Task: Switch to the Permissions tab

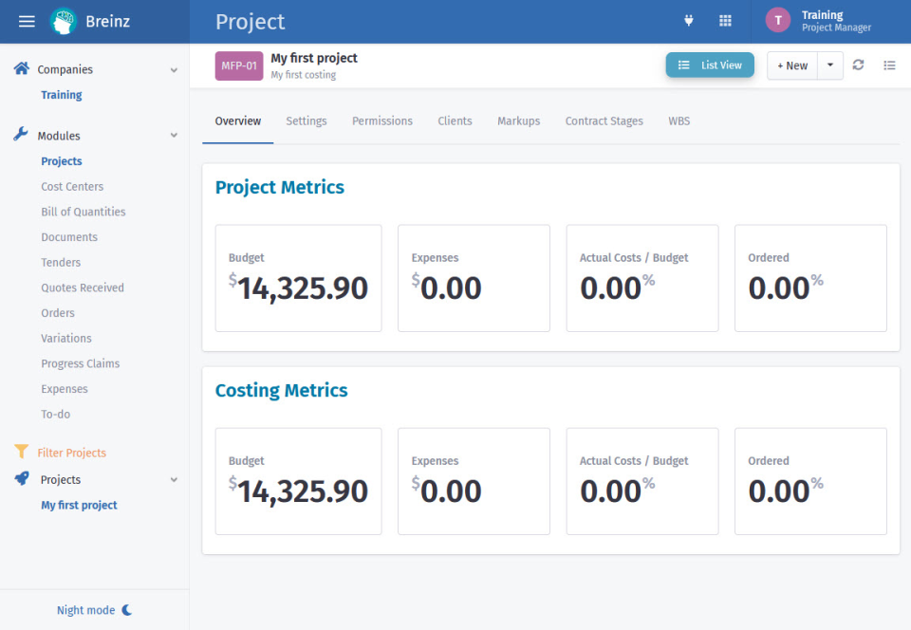Action: click(381, 120)
